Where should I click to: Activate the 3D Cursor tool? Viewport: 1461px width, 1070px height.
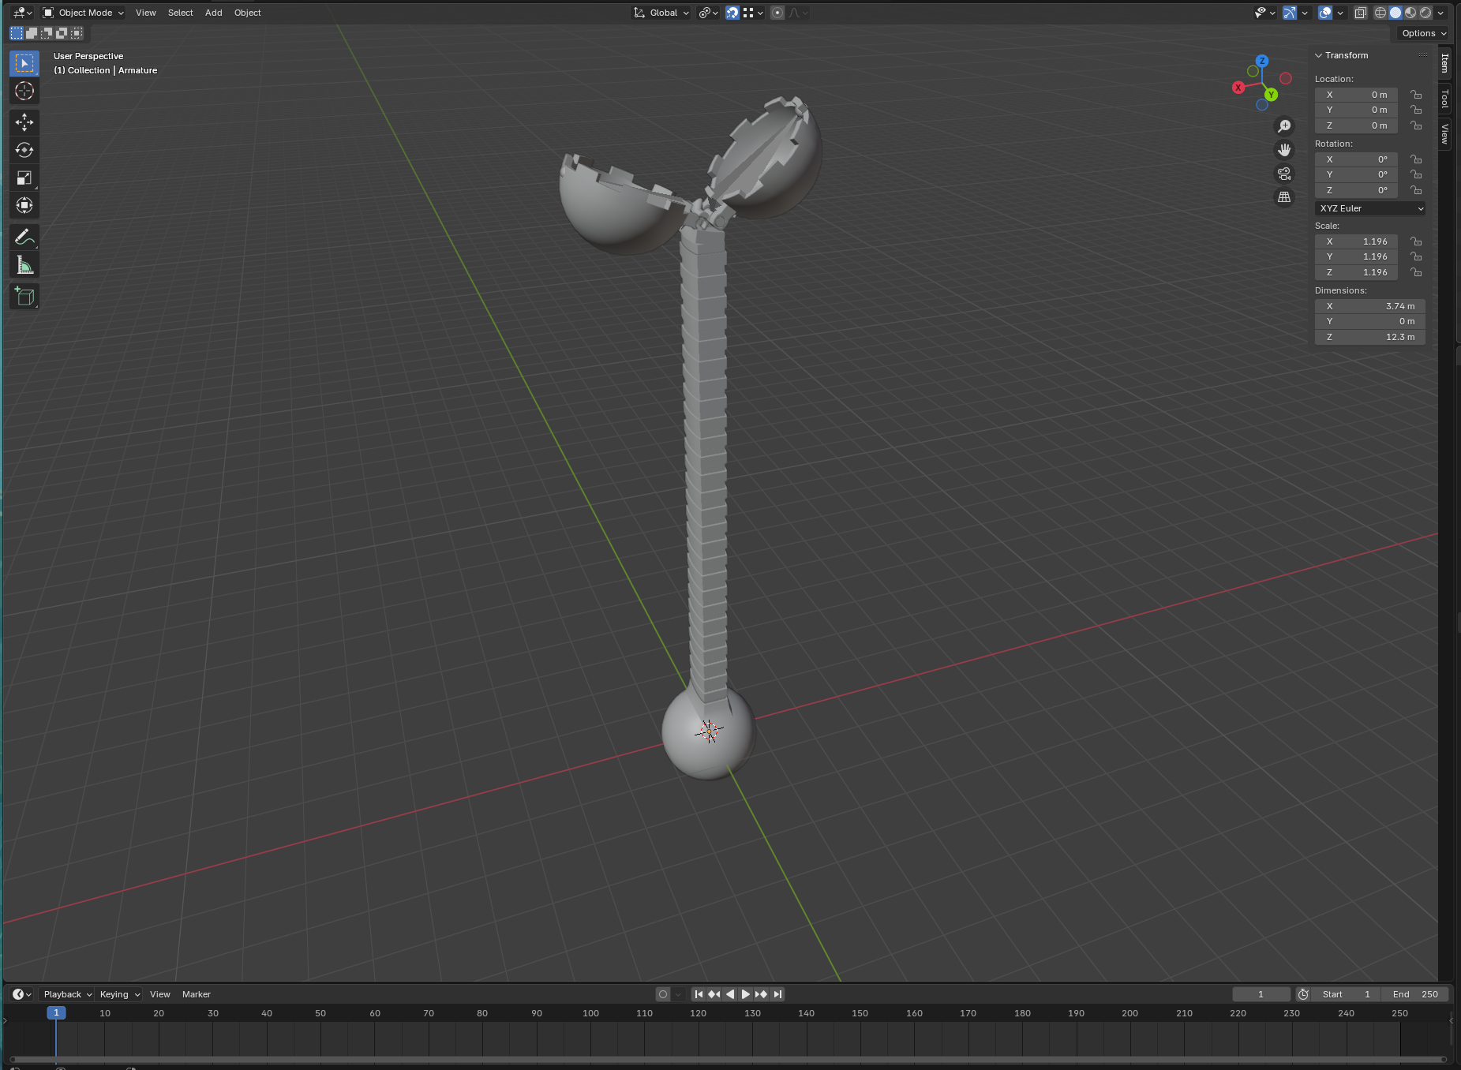[24, 91]
